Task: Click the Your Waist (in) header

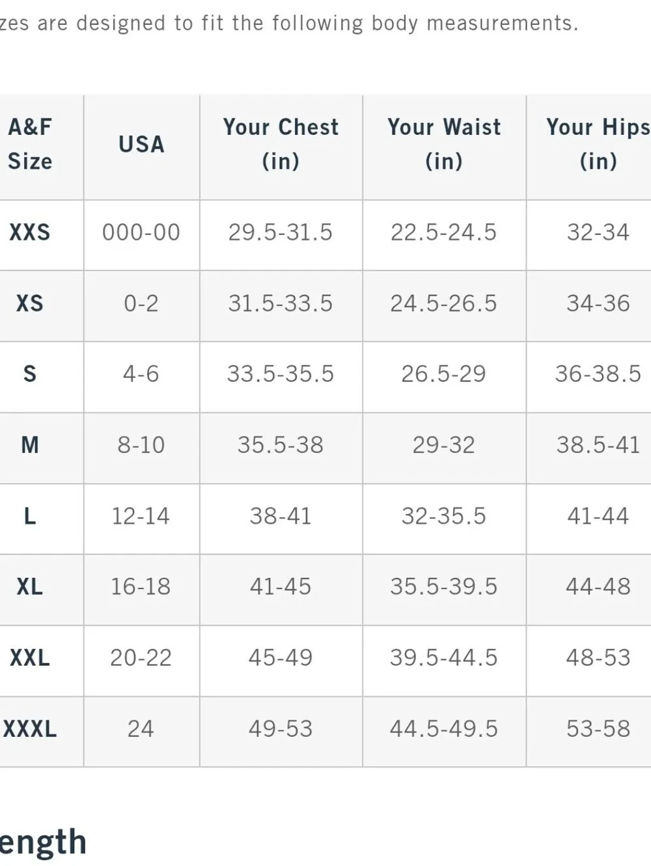Action: click(444, 144)
